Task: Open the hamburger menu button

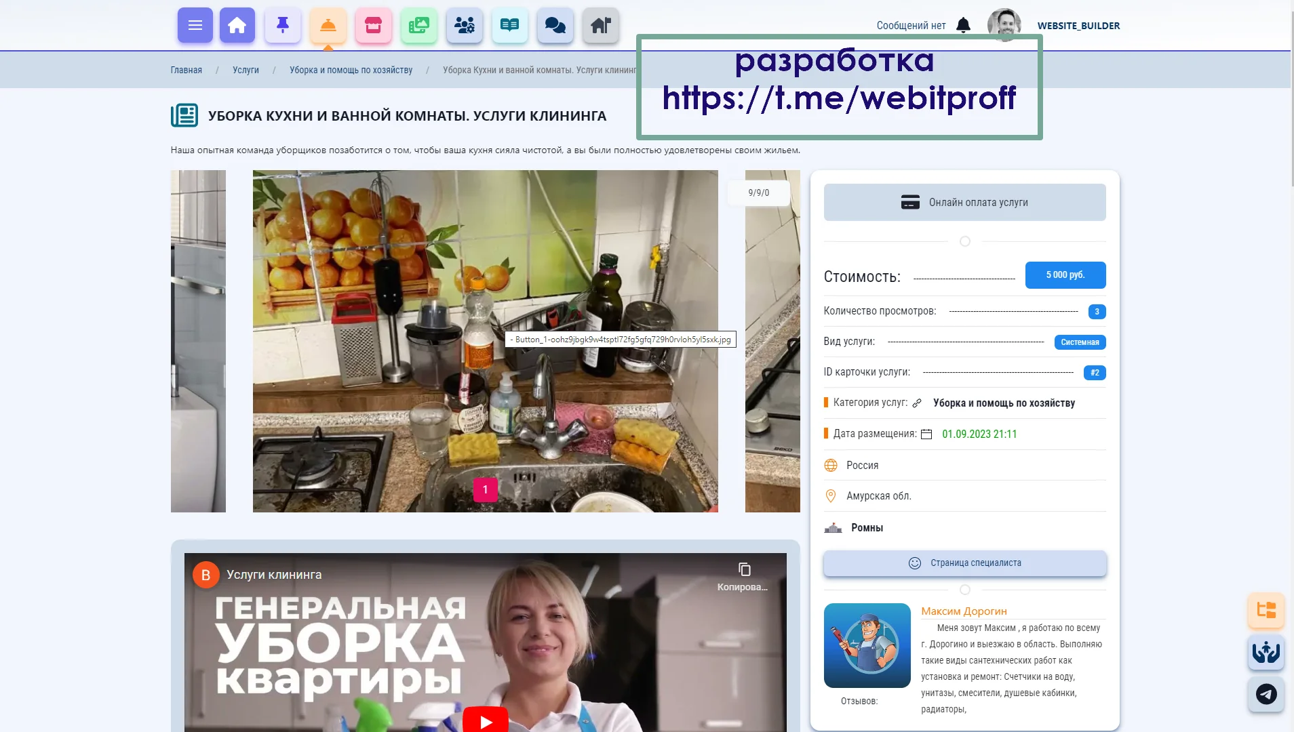Action: [x=195, y=26]
